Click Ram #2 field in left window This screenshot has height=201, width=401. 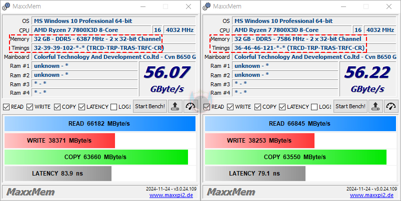tap(84, 75)
